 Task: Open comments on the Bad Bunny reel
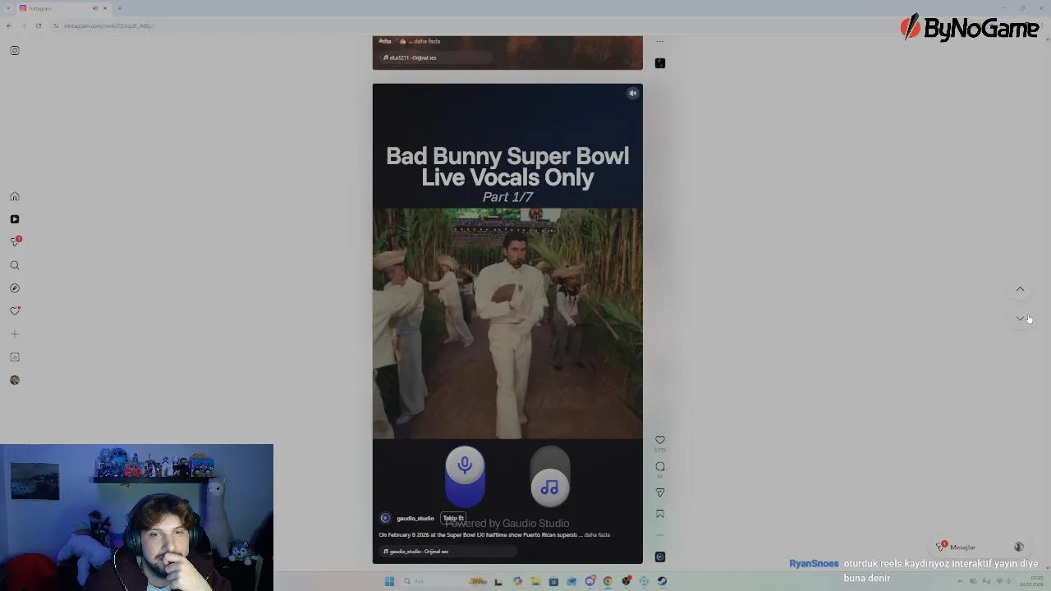coord(660,466)
